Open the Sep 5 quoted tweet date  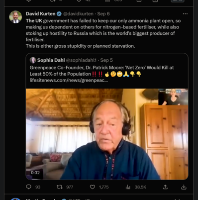[x=106, y=60]
